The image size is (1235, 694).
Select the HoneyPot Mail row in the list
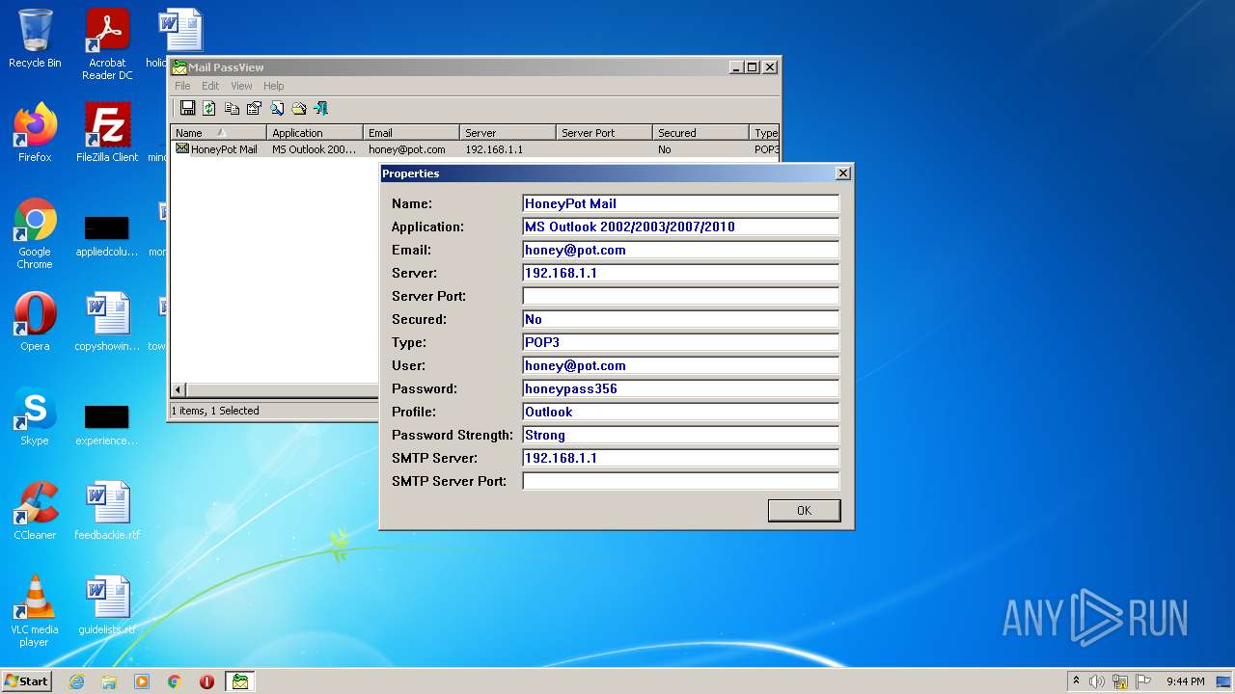point(475,149)
